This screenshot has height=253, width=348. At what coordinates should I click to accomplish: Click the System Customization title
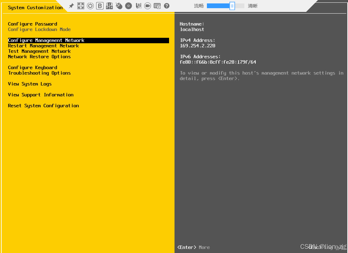click(35, 7)
